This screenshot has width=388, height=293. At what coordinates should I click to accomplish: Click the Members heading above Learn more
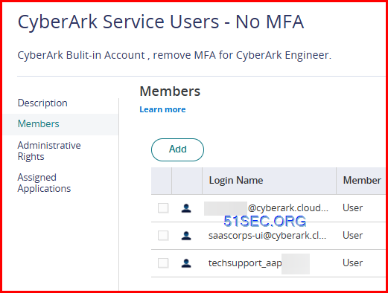click(170, 91)
